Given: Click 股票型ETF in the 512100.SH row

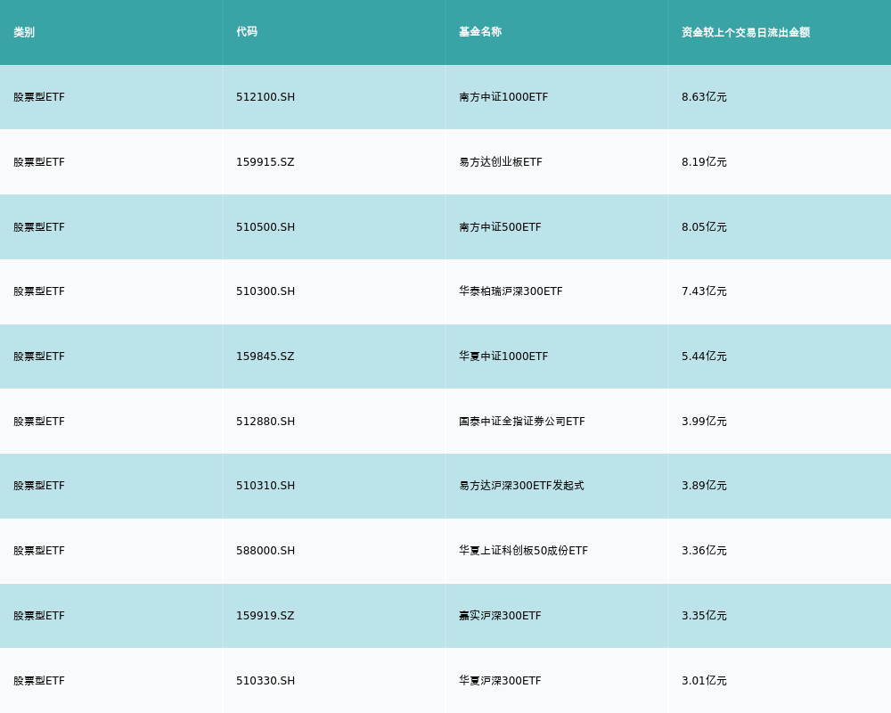Looking at the screenshot, I should coord(39,97).
